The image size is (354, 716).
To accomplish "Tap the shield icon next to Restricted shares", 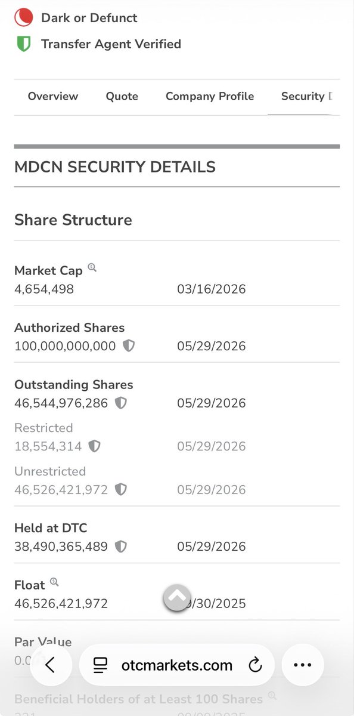I will pos(94,446).
